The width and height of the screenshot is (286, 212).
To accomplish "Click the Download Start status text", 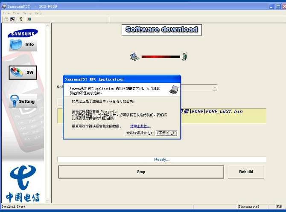I will (13, 206).
